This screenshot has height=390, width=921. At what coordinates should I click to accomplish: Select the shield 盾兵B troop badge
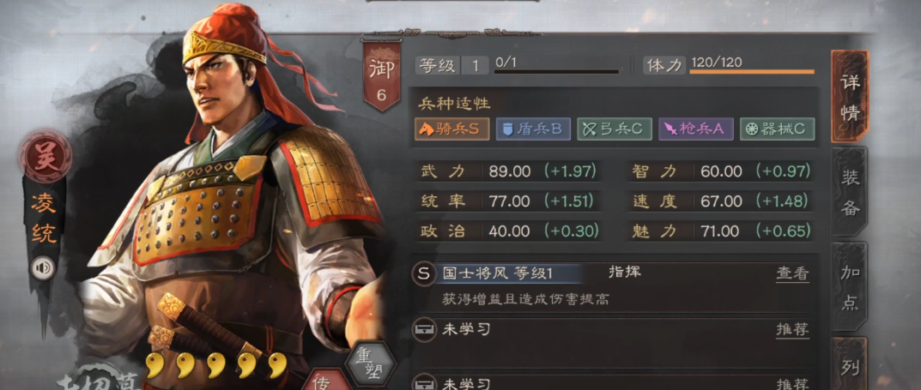(533, 129)
